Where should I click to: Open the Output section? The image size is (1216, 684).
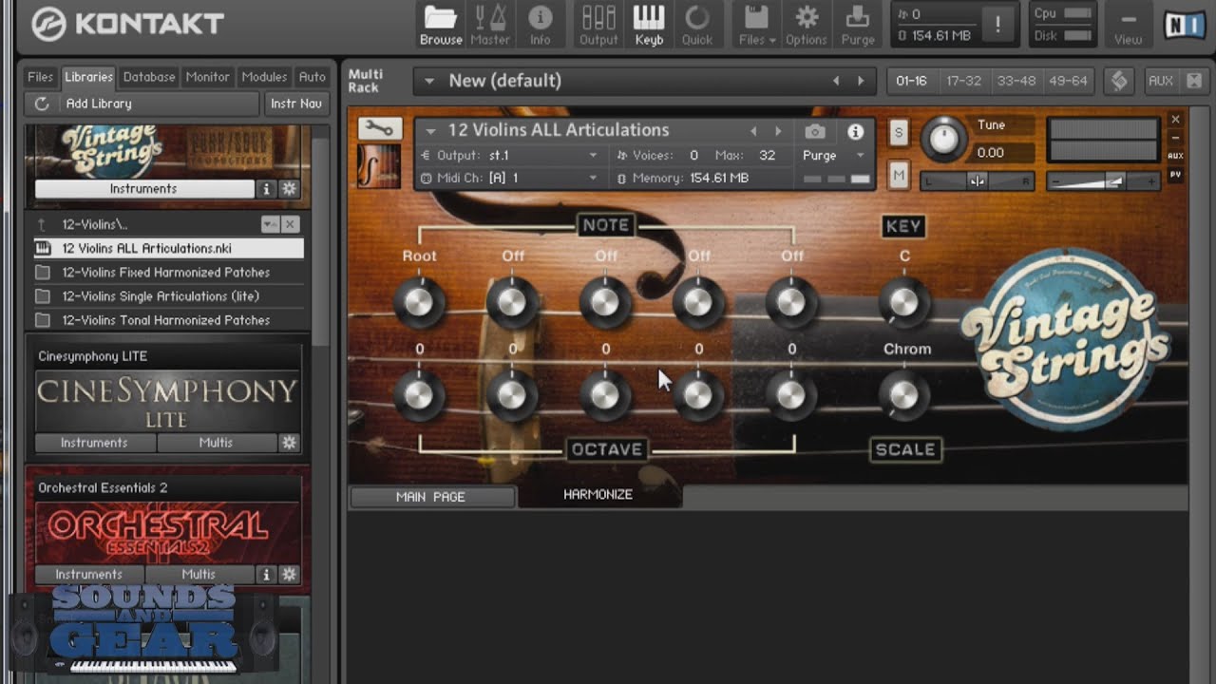tap(598, 25)
